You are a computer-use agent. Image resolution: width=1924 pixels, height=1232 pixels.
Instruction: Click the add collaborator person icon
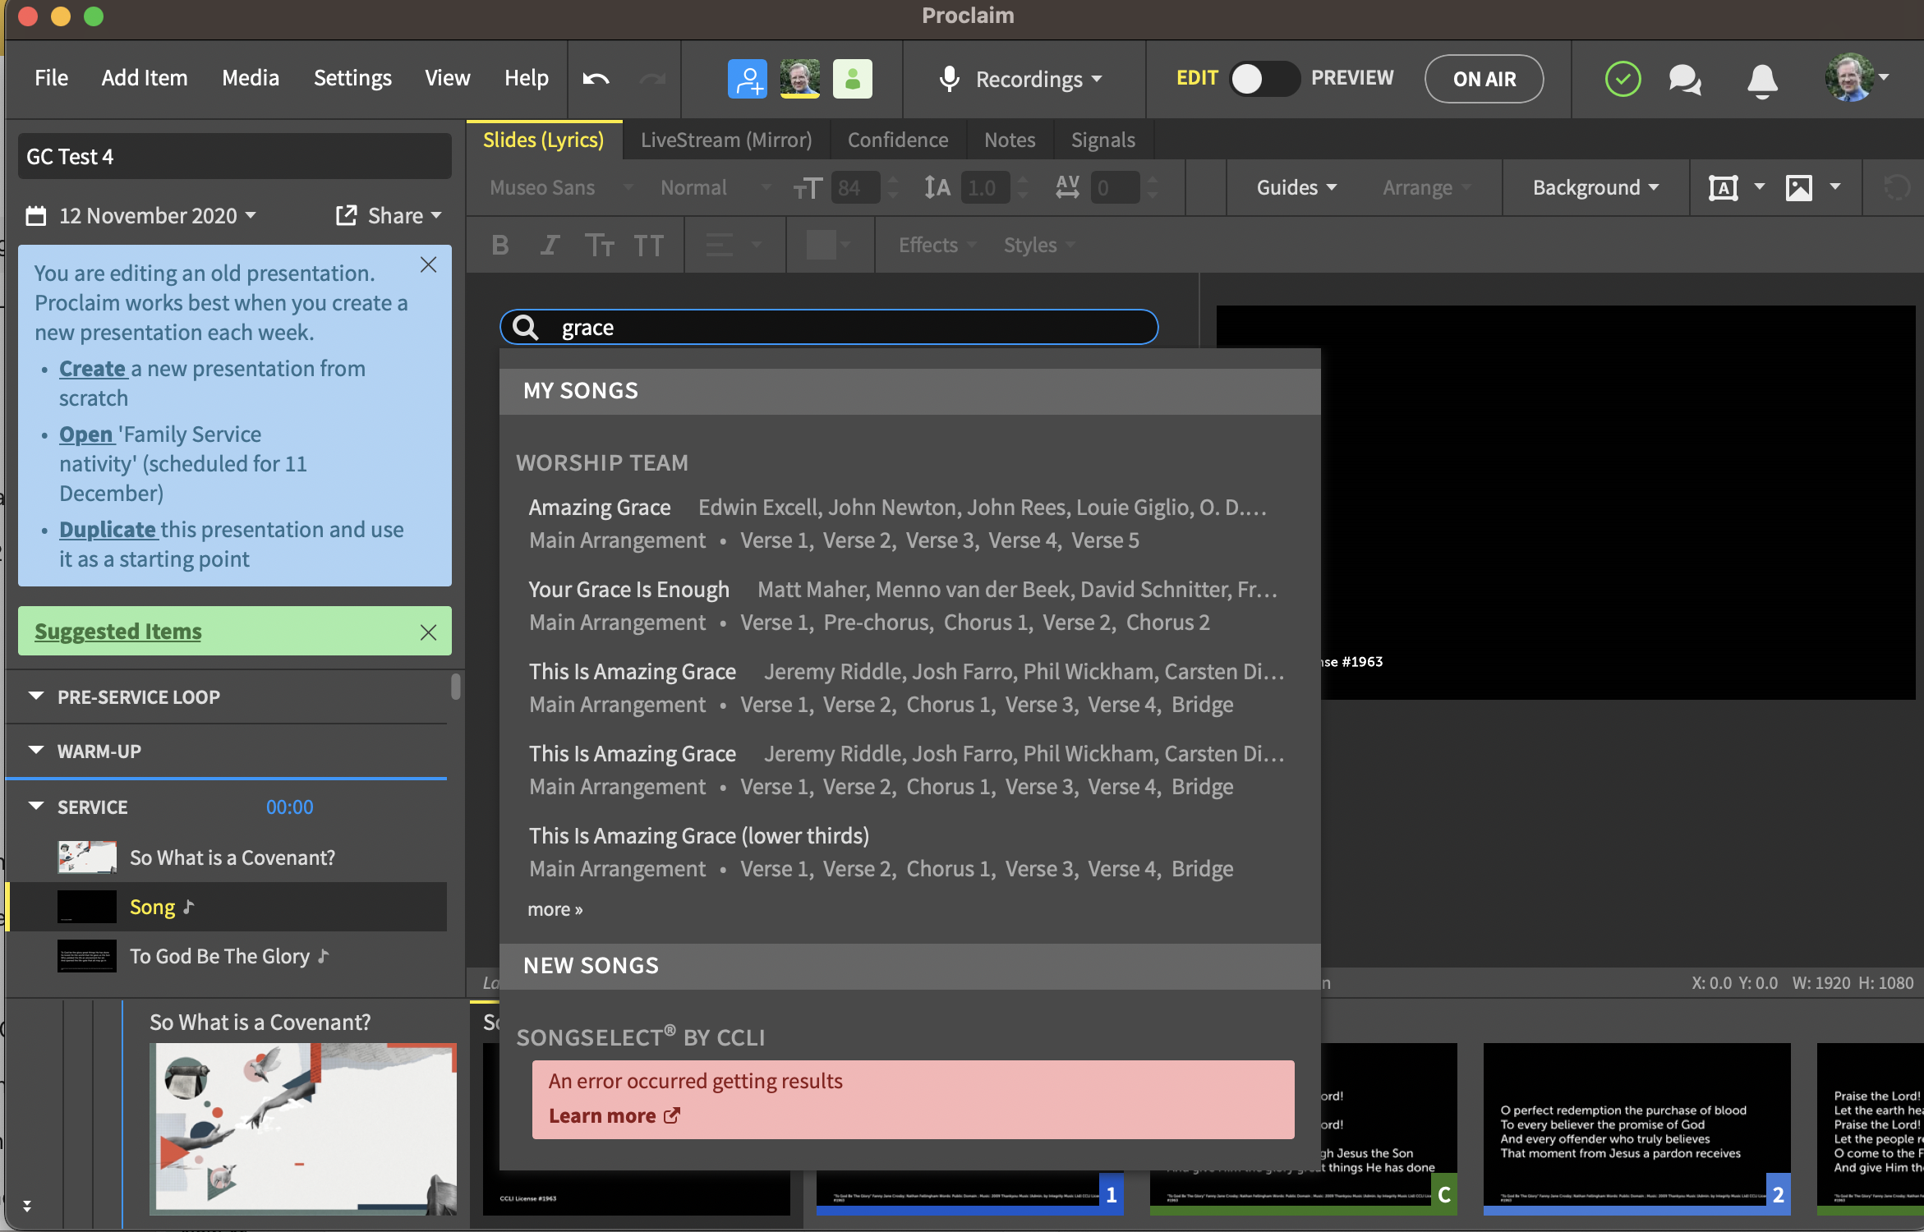point(747,79)
